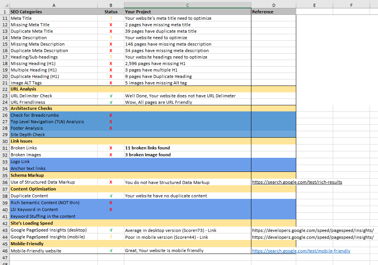Click the exclamation mark beside Meta Description
This screenshot has width=378, height=265.
point(111,37)
